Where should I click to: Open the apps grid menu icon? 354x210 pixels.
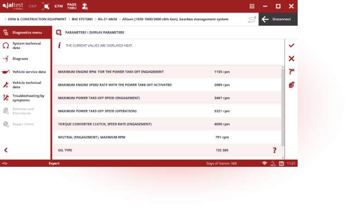point(252,7)
